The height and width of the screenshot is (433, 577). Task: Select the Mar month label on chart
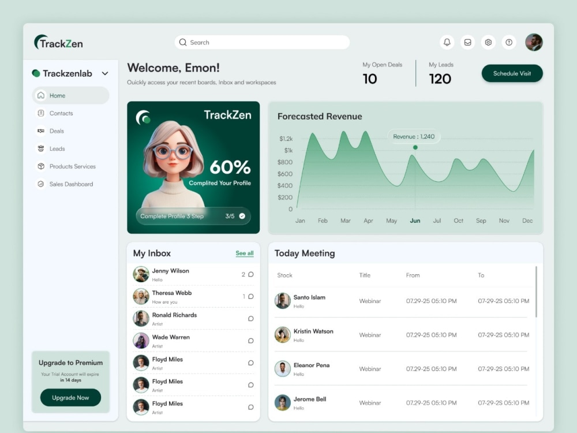coord(345,221)
